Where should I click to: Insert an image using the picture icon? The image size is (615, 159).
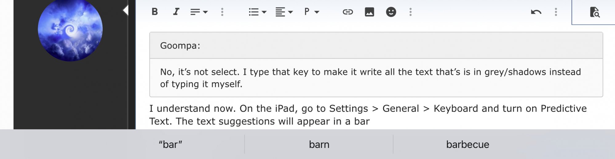[369, 12]
